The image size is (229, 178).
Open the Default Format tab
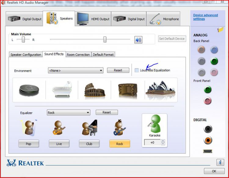pyautogui.click(x=103, y=54)
